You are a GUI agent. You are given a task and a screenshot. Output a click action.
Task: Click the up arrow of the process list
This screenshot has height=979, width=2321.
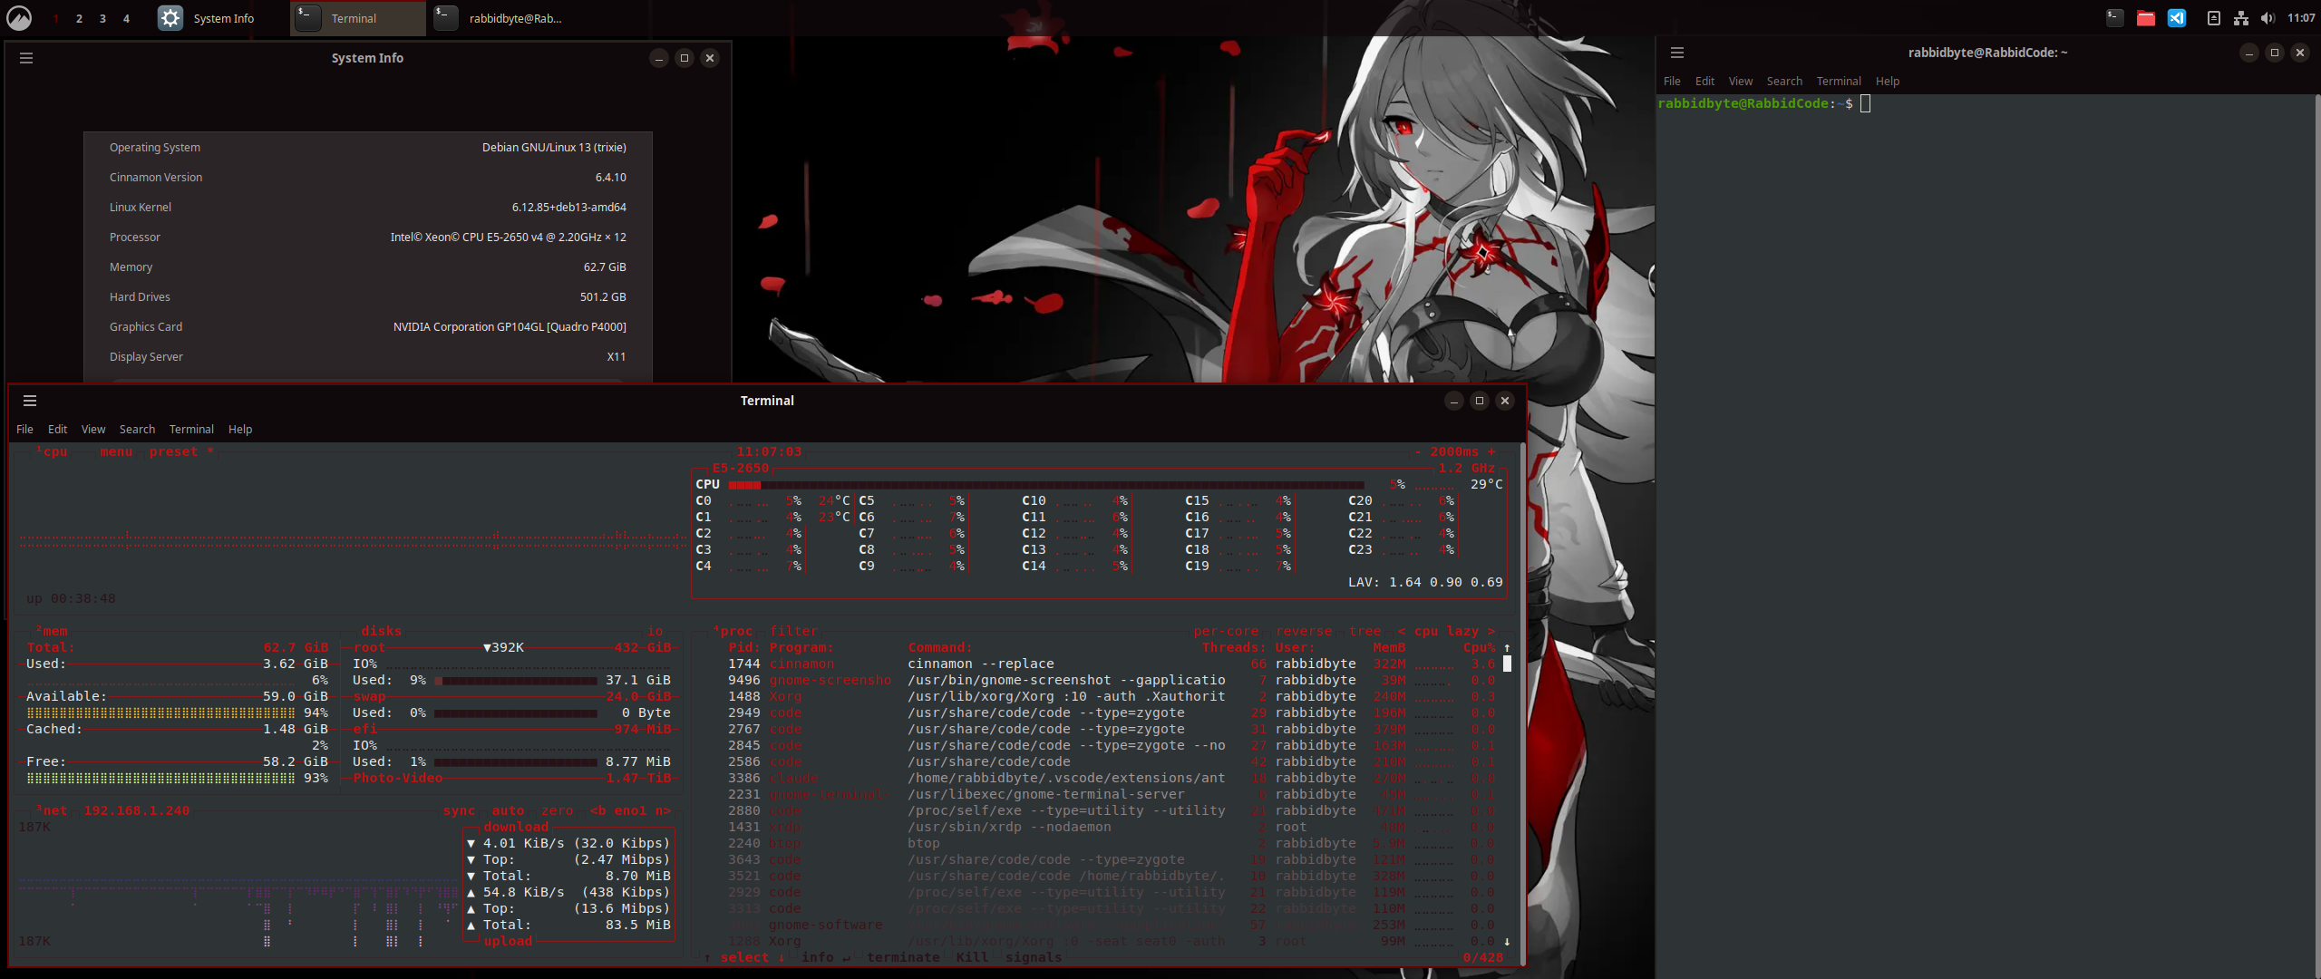(x=1507, y=647)
